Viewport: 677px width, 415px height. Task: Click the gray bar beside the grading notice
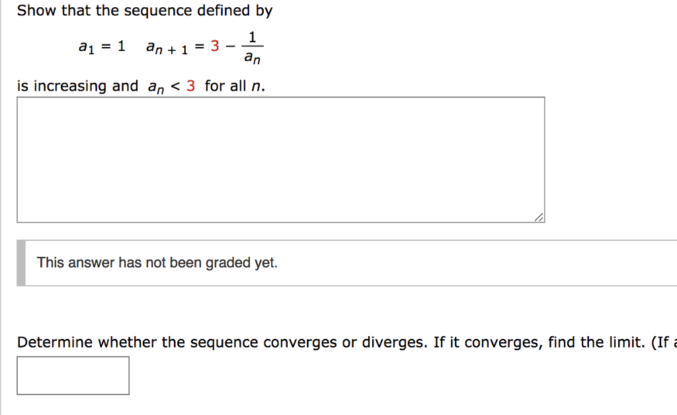[x=21, y=262]
